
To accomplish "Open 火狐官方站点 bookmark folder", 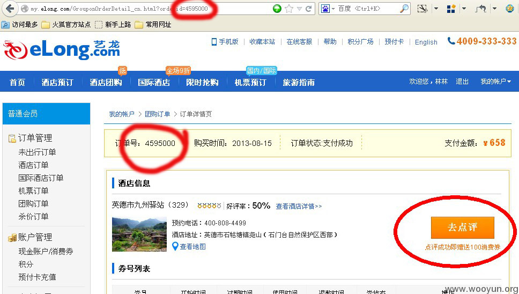I will coord(66,25).
